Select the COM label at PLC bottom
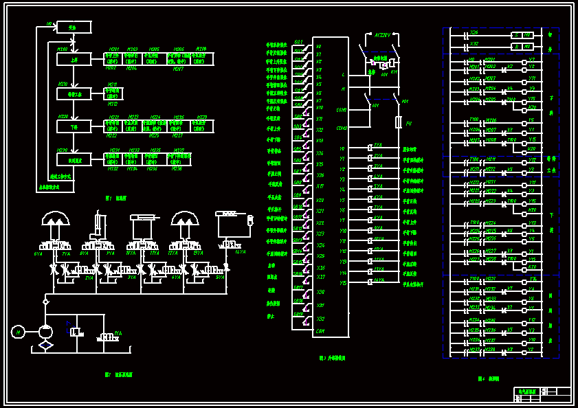Screen dimensions: 578x408 point(320,331)
